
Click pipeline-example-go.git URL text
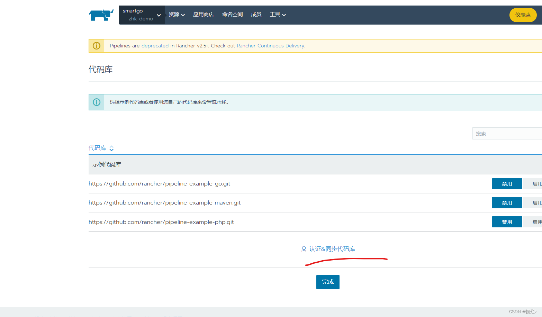pos(159,184)
